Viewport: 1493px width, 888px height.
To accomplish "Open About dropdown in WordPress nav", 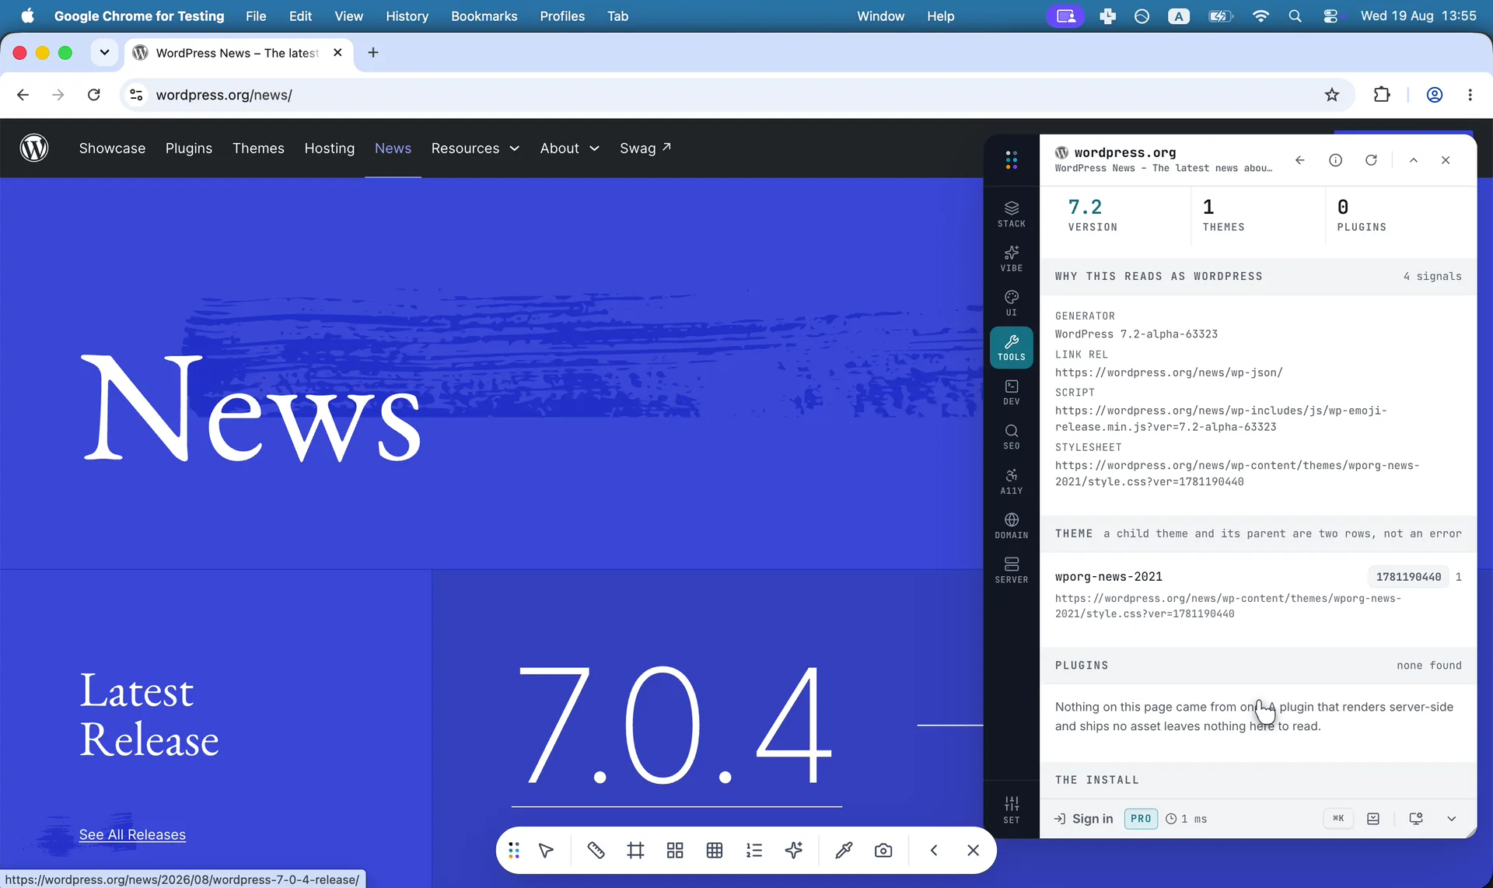I will tap(570, 149).
